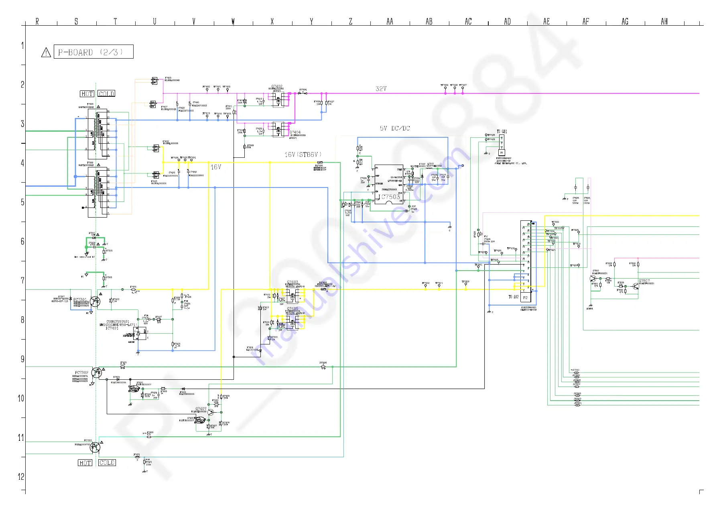Click the HOT label below optocoupler PC7303
717x507 pixels.
[x=85, y=463]
